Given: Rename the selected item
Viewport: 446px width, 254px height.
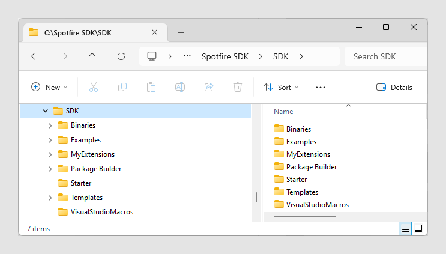Looking at the screenshot, I should (180, 87).
